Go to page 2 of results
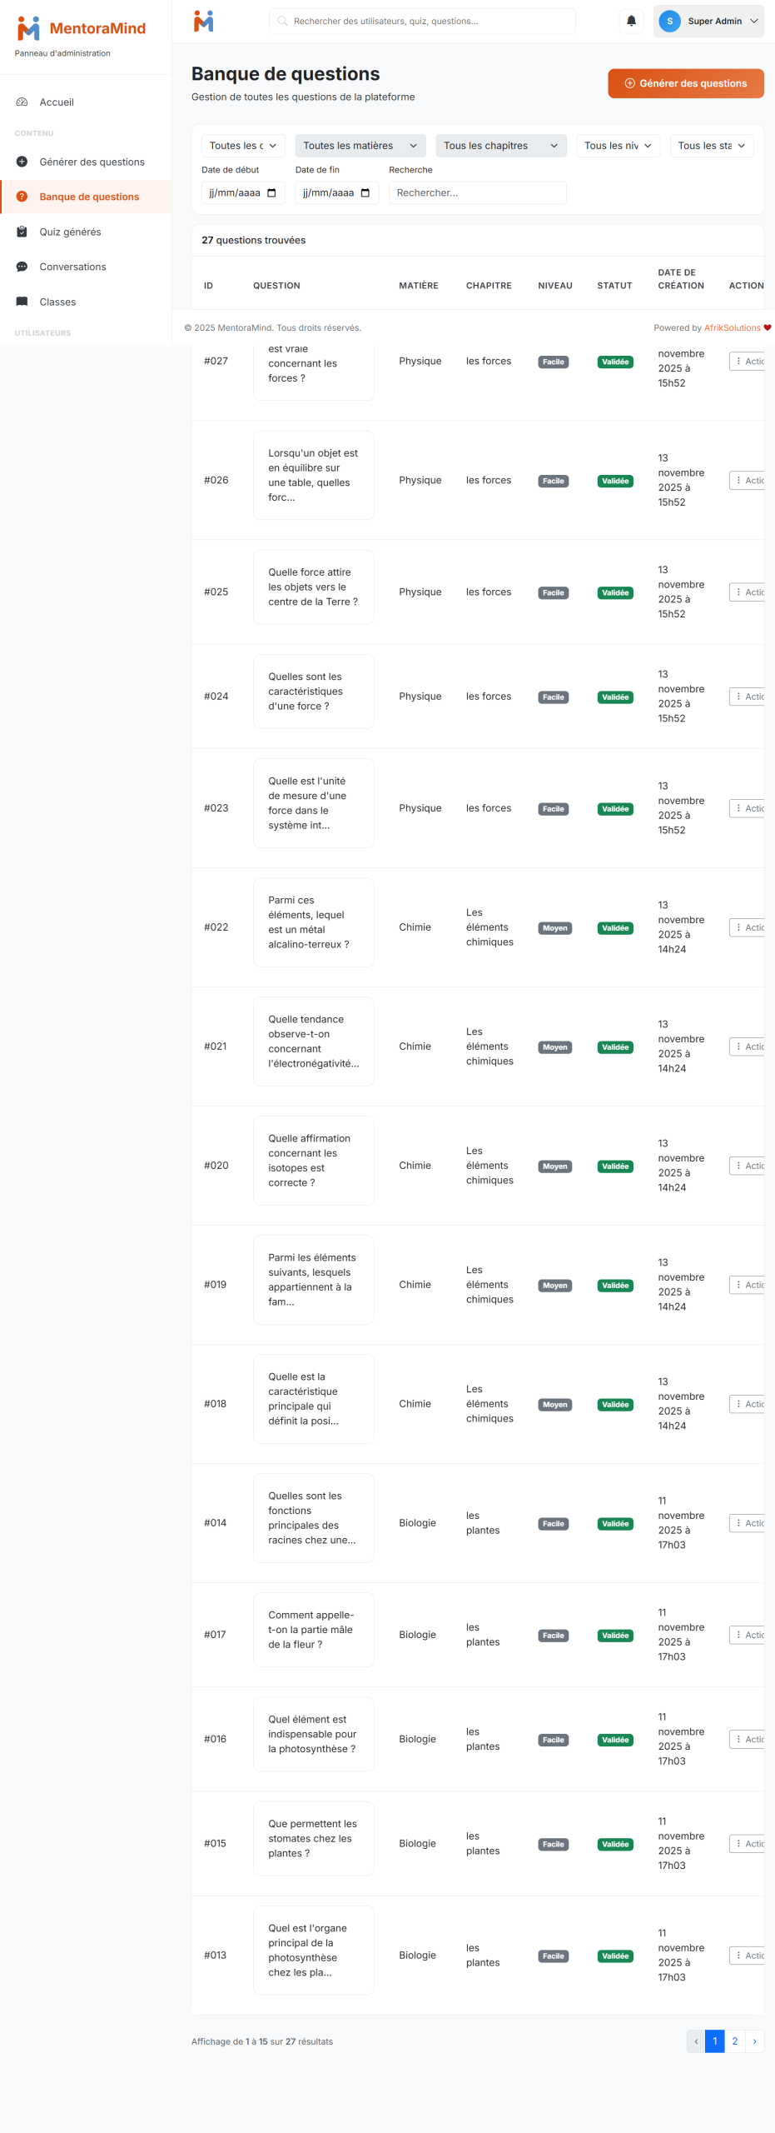The image size is (775, 2133). 734,2041
